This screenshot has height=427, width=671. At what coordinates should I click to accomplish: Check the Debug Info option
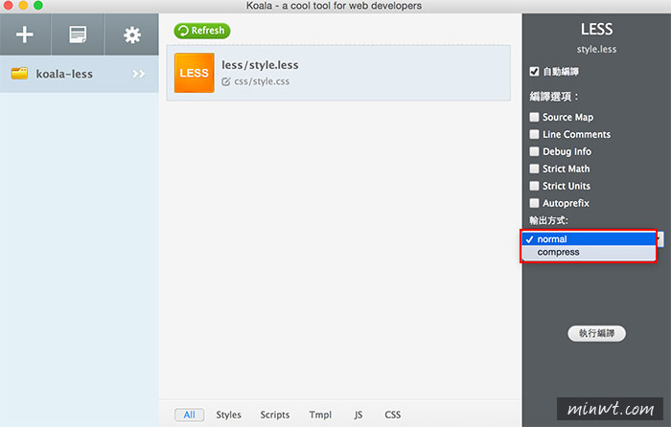point(534,151)
